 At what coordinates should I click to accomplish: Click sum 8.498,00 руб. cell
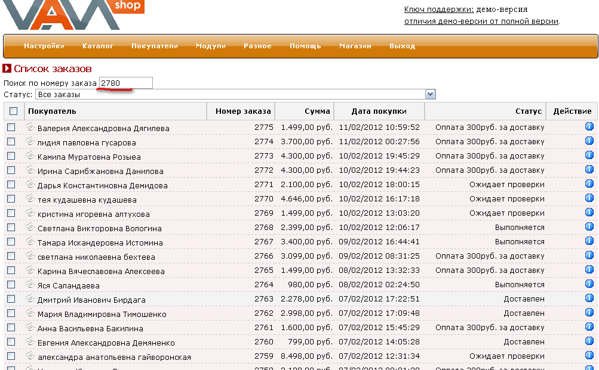point(307,356)
